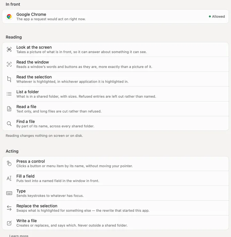Click the green Allowed status dot
231x237 pixels.
pos(210,16)
